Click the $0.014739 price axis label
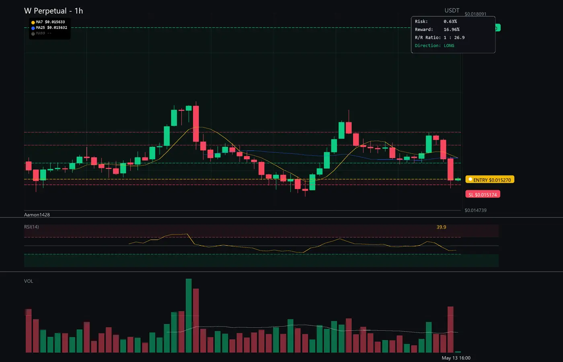563x362 pixels. 475,210
